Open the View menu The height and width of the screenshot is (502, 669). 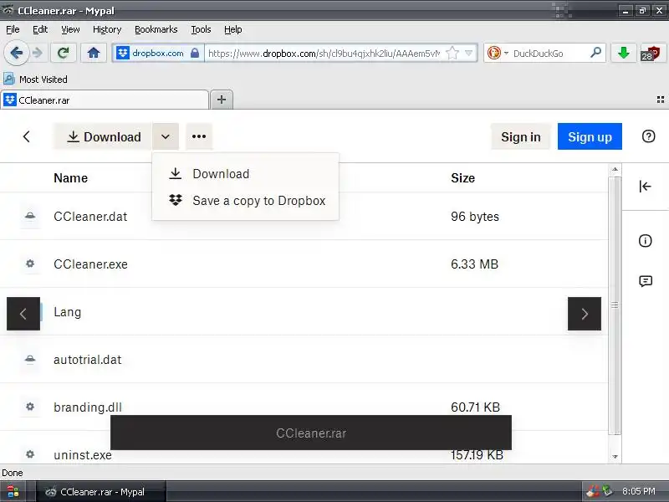click(70, 29)
